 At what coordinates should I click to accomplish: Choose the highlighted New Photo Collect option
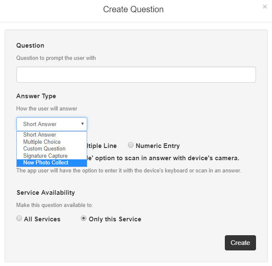coord(52,163)
